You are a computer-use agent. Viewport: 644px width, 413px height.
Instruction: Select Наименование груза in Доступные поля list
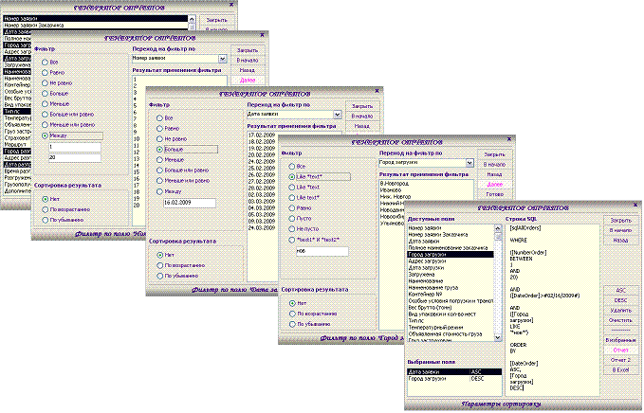pyautogui.click(x=451, y=288)
